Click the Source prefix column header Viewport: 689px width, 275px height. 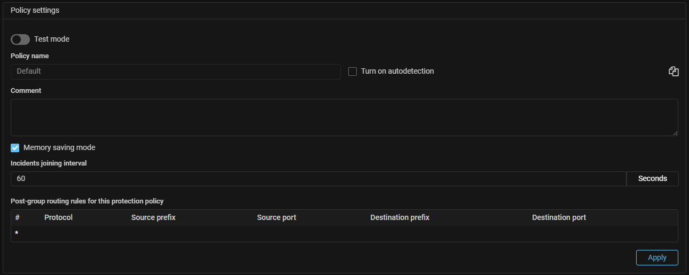pos(153,217)
